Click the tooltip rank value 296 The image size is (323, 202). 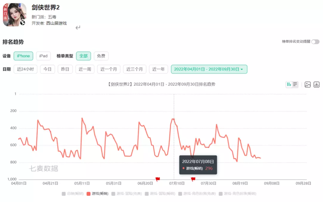coord(209,168)
